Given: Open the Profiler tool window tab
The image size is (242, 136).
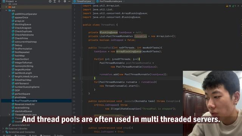Looking at the screenshot, I should tap(59, 135).
